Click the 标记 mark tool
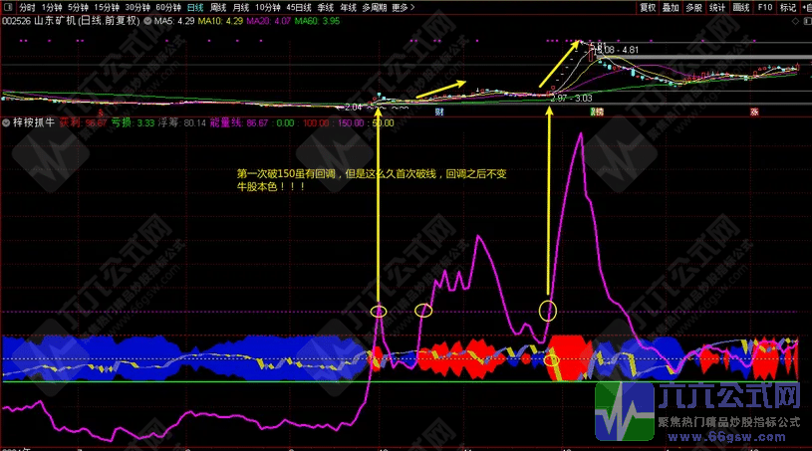The image size is (812, 451). coord(789,7)
